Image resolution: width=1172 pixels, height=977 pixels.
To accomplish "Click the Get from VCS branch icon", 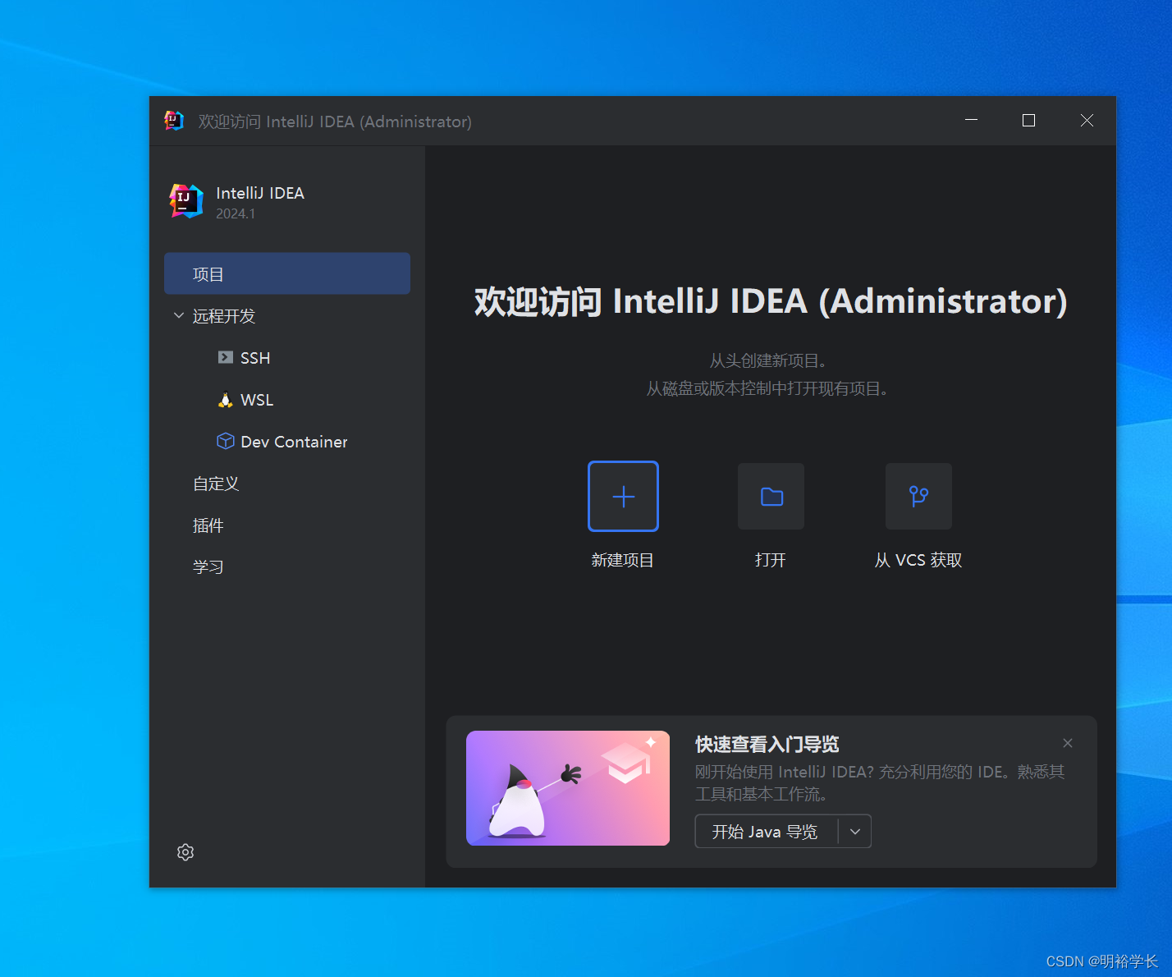I will coord(918,497).
